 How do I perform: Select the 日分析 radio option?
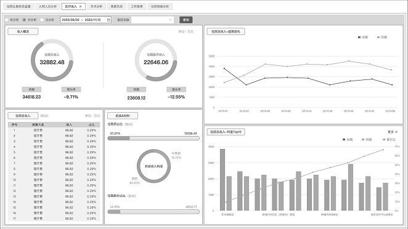42,20
